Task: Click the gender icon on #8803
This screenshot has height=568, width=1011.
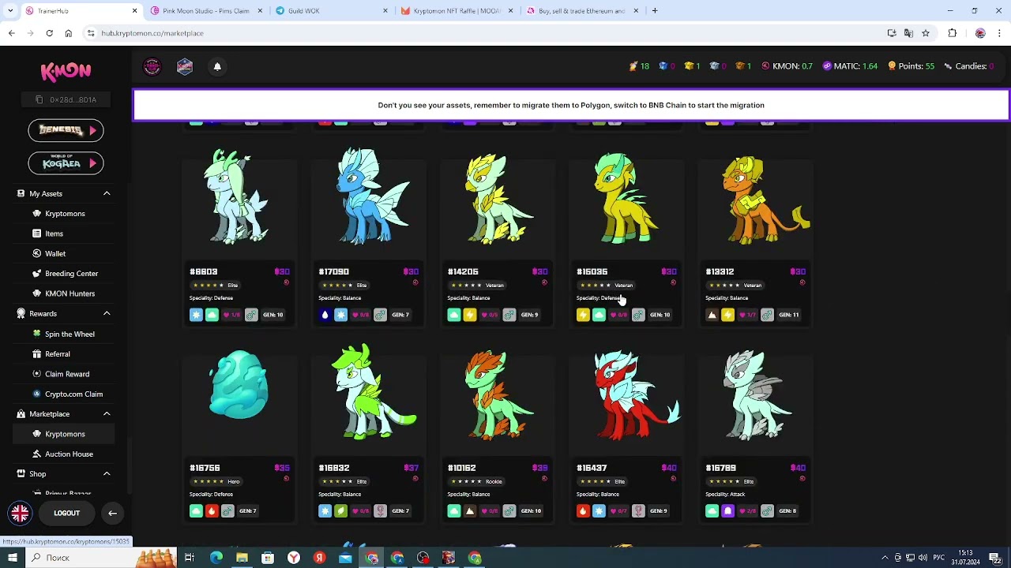Action: coord(251,315)
